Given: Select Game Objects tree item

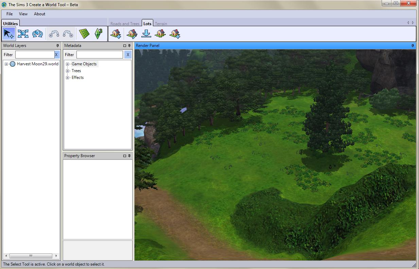Looking at the screenshot, I should click(84, 64).
